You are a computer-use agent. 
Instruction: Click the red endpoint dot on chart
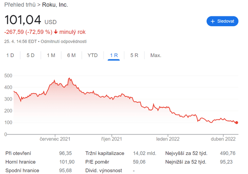[x=237, y=123]
